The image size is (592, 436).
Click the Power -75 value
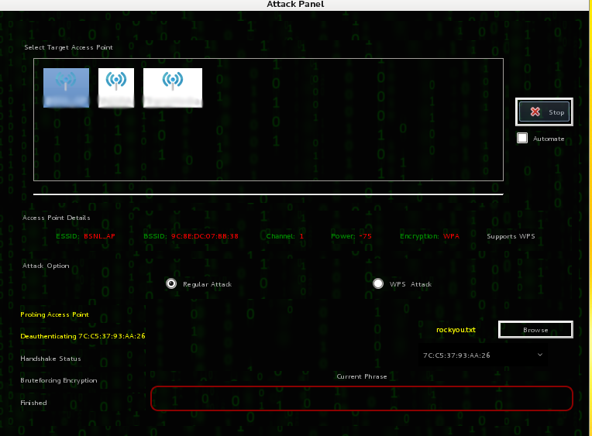(365, 236)
